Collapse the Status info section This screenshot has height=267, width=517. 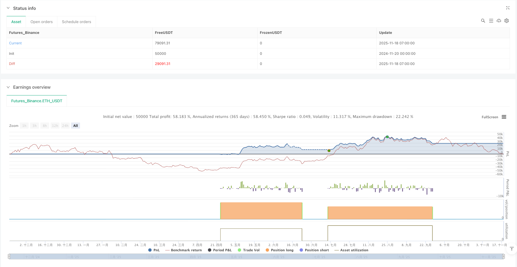click(x=8, y=8)
